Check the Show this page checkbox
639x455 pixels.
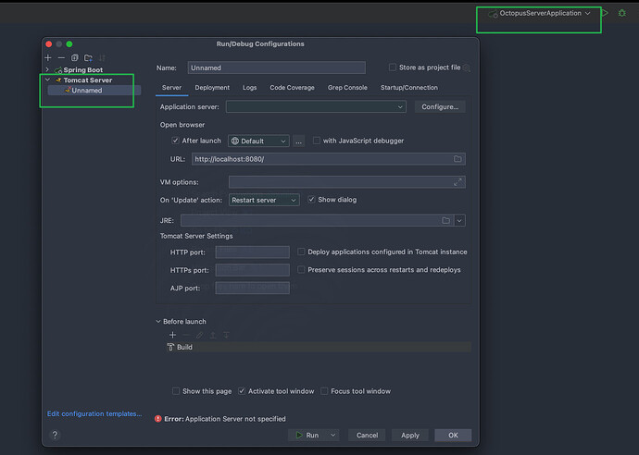pos(176,390)
